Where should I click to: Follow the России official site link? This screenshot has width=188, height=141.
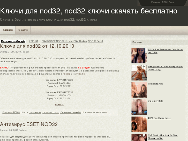click(x=67, y=74)
